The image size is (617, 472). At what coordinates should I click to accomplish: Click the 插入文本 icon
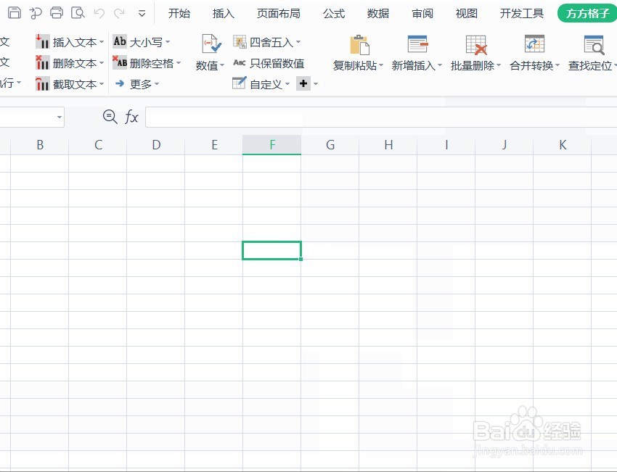[x=43, y=41]
